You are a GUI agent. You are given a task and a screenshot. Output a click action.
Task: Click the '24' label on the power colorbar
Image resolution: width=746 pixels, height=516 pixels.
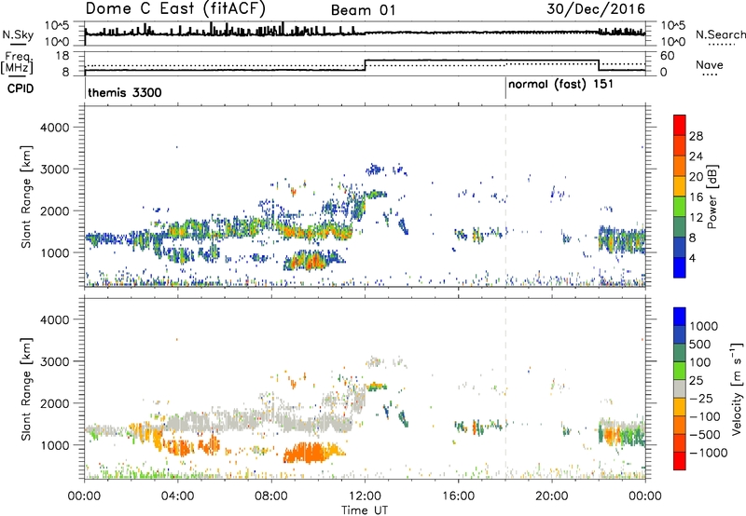[696, 156]
